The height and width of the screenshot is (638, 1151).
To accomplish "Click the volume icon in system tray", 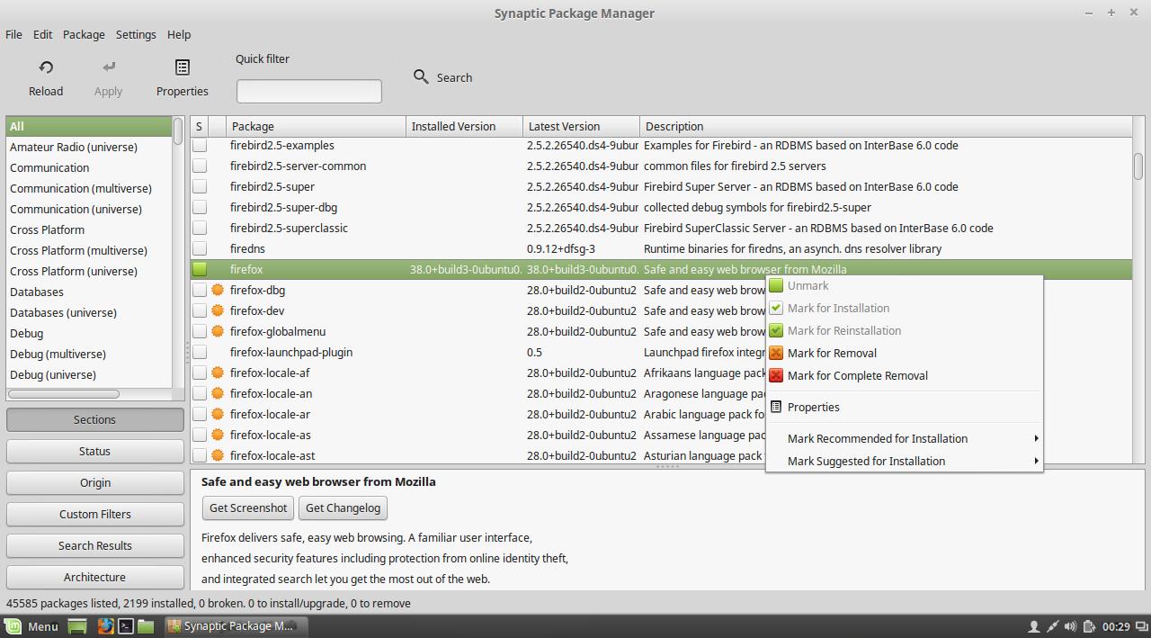I will 1070,626.
